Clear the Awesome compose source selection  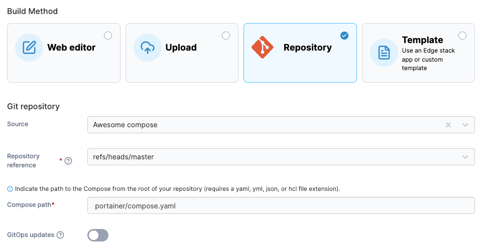(448, 125)
